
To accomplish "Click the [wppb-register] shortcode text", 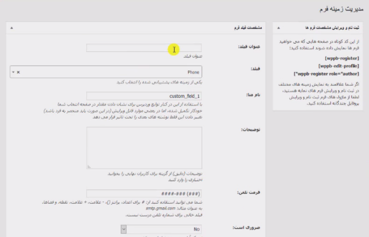I will [x=342, y=58].
